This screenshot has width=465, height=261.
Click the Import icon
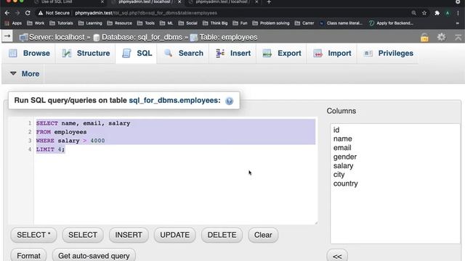coord(318,53)
